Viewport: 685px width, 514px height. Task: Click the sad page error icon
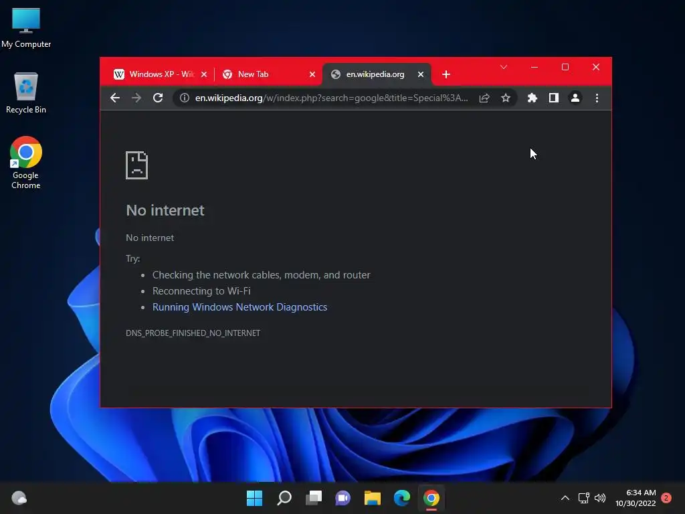(x=136, y=165)
